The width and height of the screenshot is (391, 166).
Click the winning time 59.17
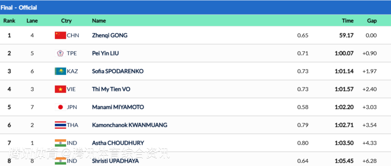pos(346,35)
